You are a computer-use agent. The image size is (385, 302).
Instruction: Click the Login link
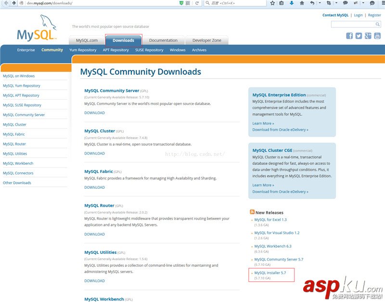(358, 15)
